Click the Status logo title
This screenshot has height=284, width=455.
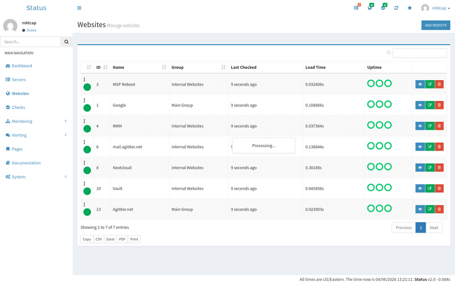point(37,8)
